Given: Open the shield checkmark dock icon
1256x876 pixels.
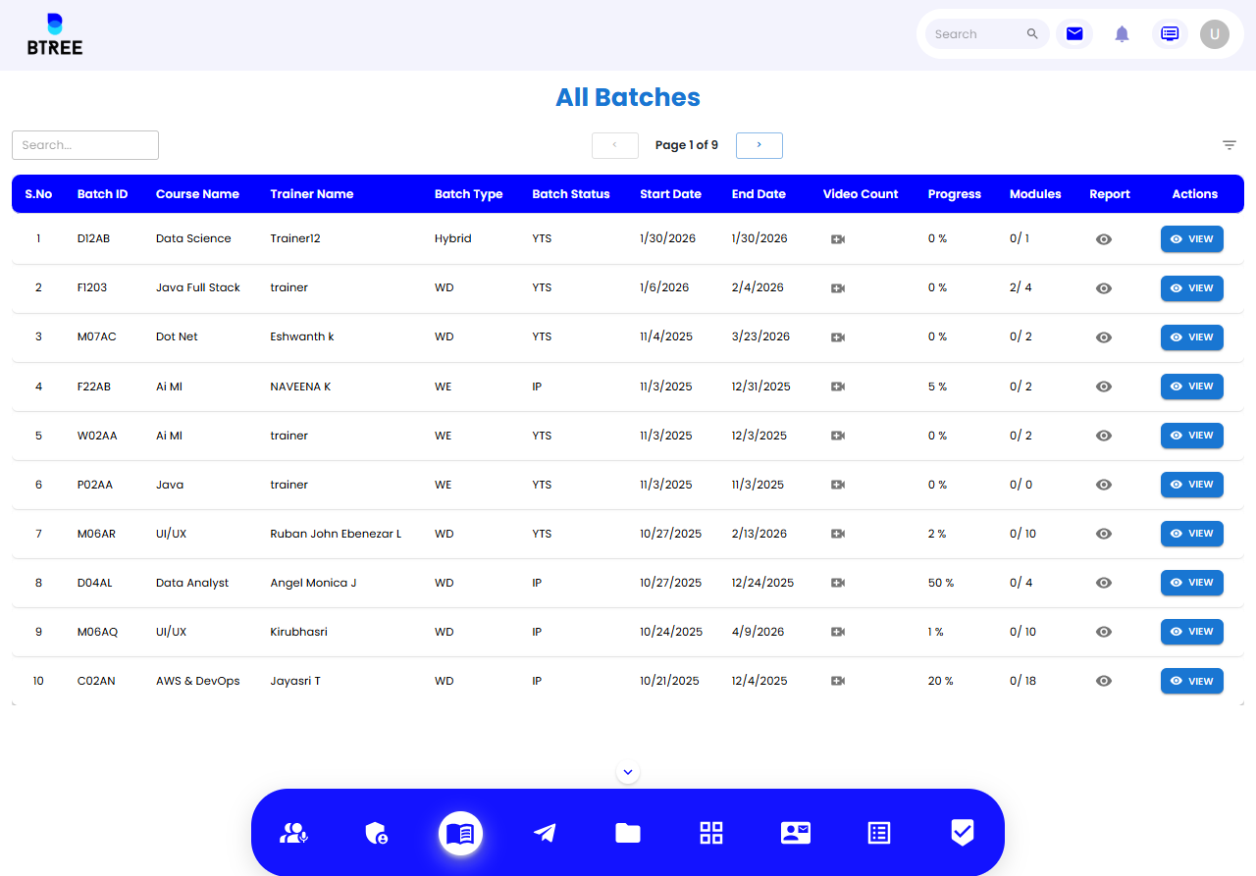Looking at the screenshot, I should [963, 833].
